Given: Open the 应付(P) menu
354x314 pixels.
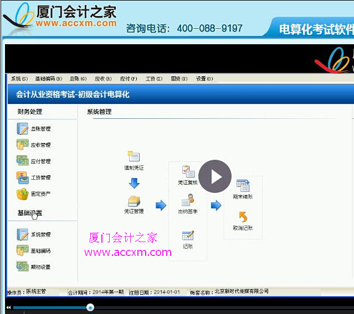Looking at the screenshot, I should pos(129,78).
